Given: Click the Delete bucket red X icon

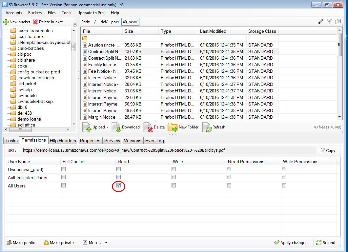Looking at the screenshot, I should click(35, 22).
